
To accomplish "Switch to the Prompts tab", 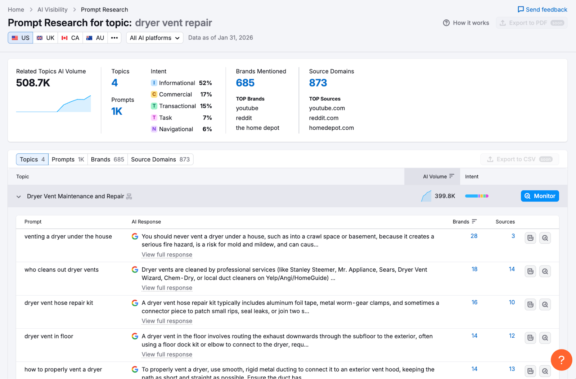I will click(68, 160).
